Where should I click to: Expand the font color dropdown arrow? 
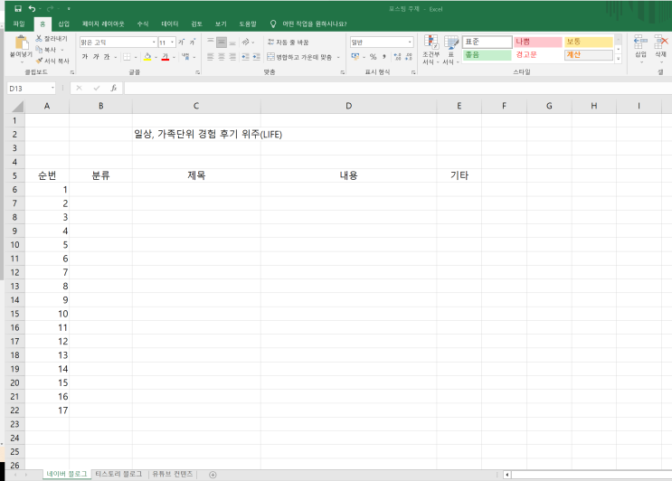coord(174,57)
